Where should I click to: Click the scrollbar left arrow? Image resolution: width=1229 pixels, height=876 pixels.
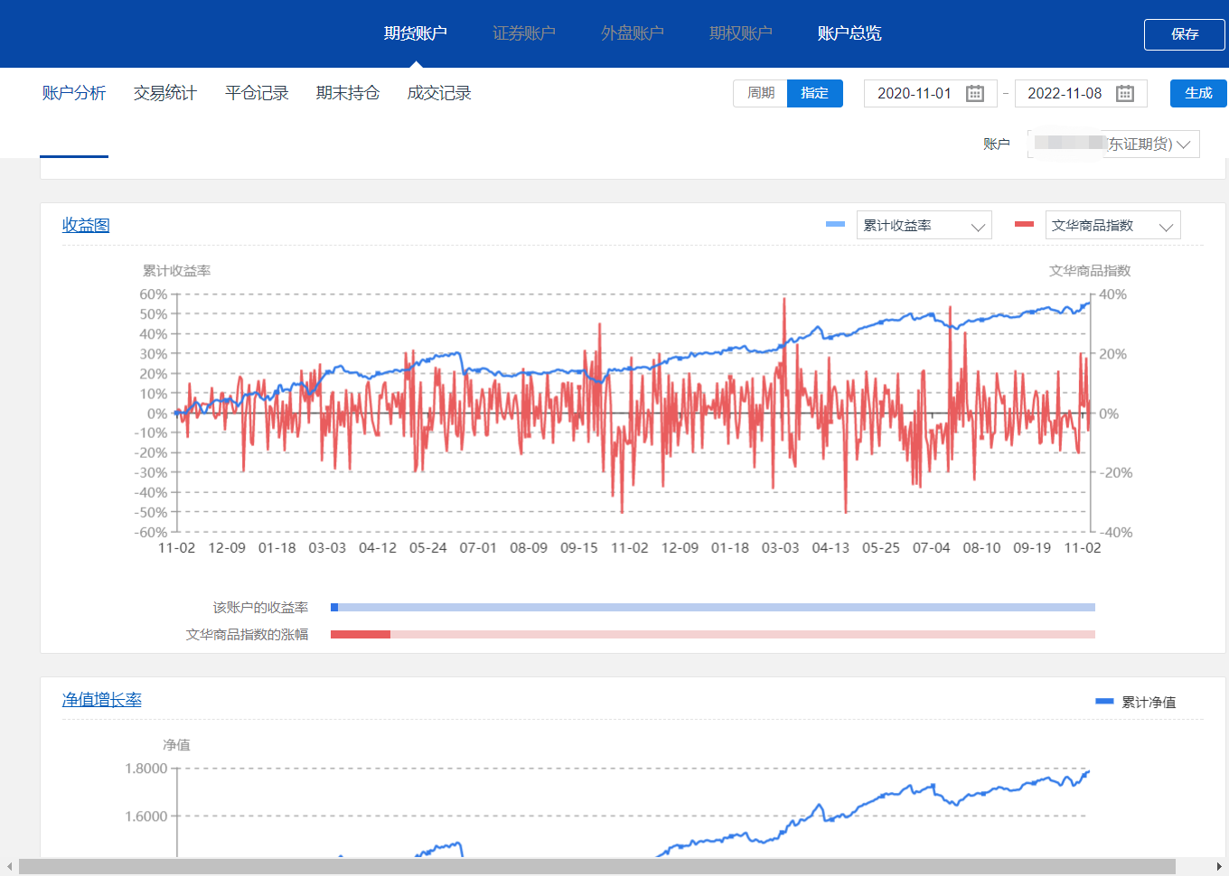9,867
